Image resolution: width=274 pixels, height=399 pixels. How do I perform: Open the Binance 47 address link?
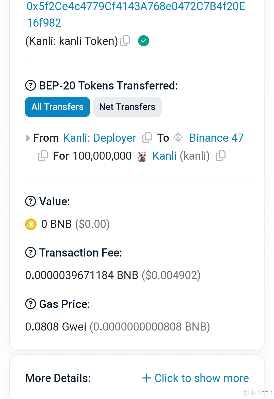[x=216, y=138]
